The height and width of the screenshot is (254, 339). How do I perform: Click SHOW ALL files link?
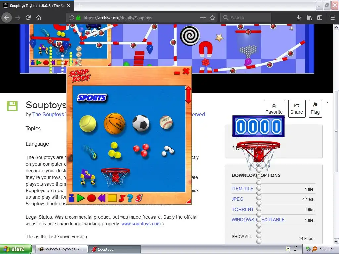[242, 237]
